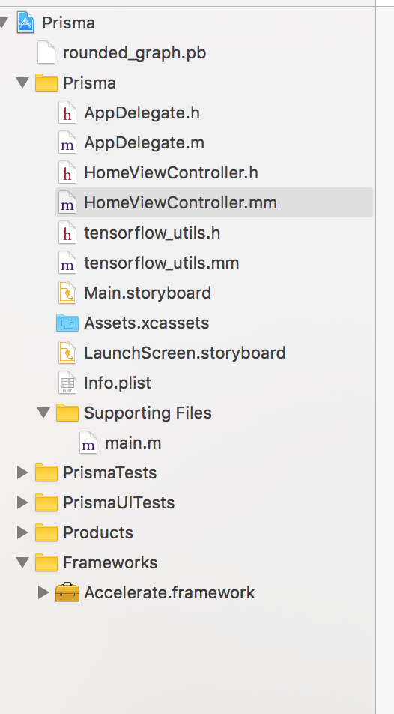Open main.m under Supporting Files

tap(133, 443)
